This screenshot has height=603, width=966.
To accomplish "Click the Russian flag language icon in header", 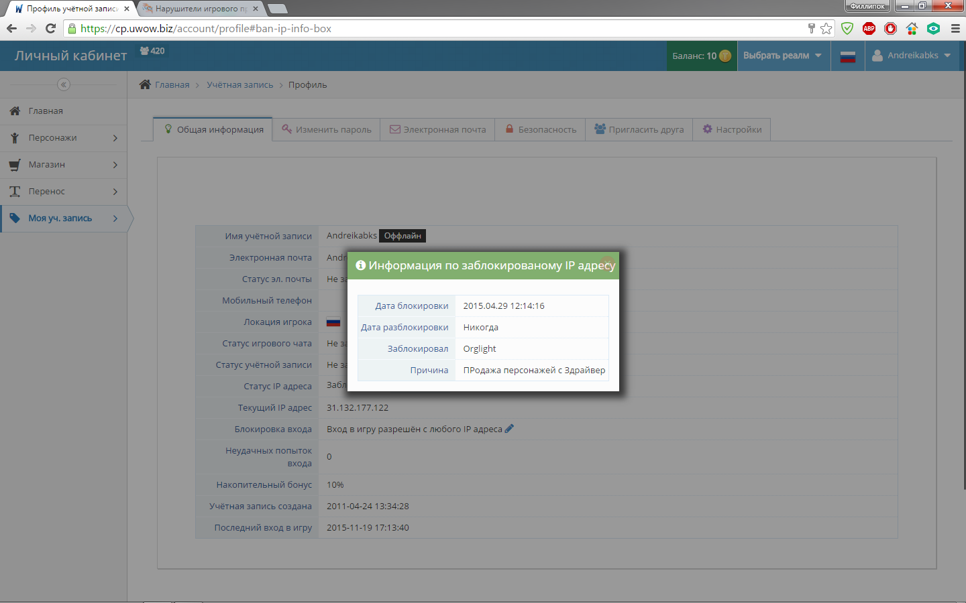I will 848,56.
